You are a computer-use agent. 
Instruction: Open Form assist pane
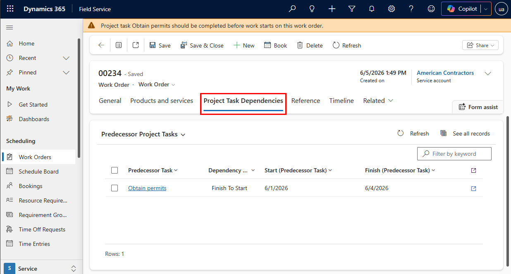(478, 107)
